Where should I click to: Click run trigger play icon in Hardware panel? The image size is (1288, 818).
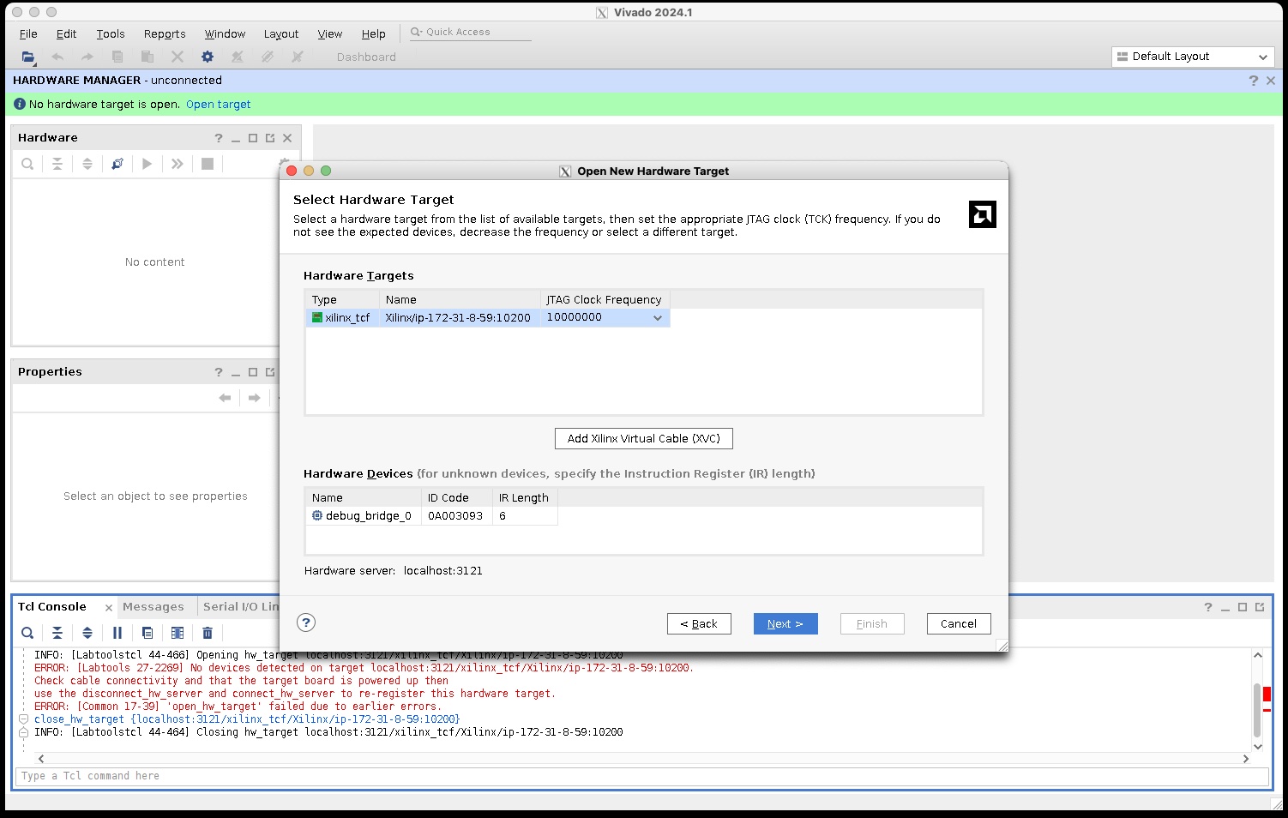point(147,164)
